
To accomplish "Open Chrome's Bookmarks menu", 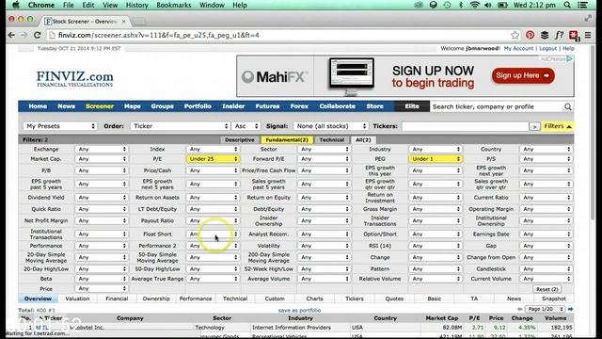I will click(x=173, y=5).
